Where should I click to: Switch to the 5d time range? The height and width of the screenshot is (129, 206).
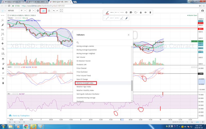pyautogui.click(x=15, y=122)
